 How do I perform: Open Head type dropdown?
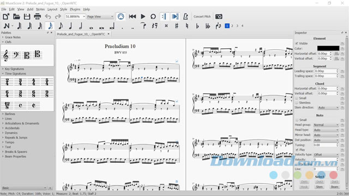point(326,130)
